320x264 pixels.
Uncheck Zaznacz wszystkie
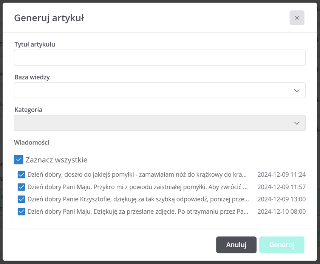coord(19,160)
